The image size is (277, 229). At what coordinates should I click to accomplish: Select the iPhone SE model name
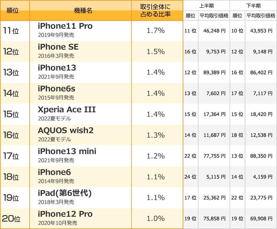point(58,47)
